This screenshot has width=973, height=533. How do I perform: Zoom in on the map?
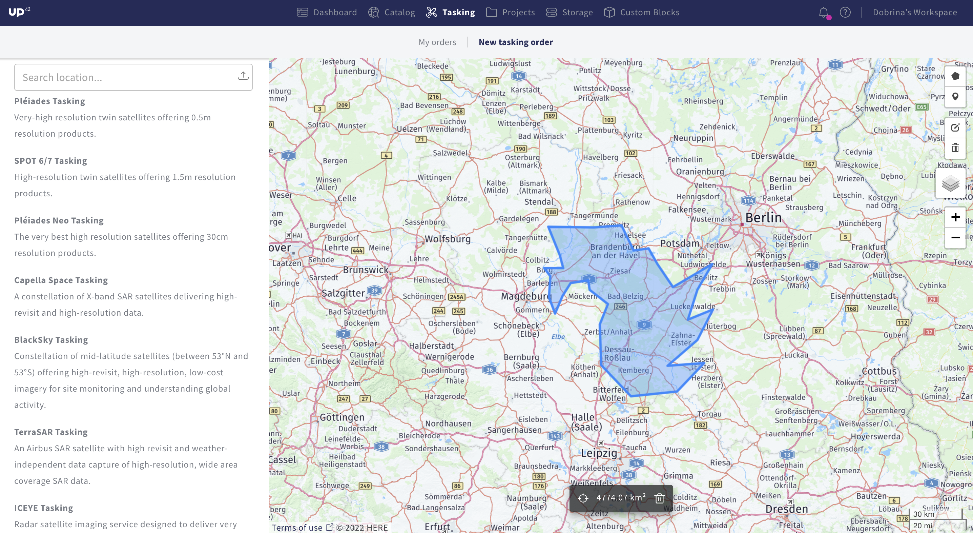pos(955,217)
